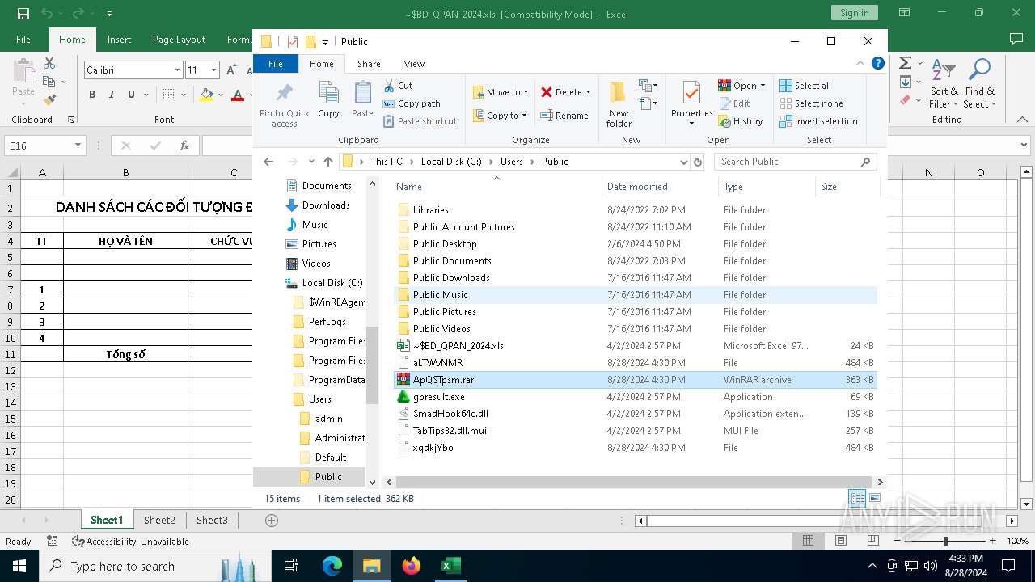Image resolution: width=1035 pixels, height=582 pixels.
Task: Click Local Disk (C:) in breadcrumb
Action: point(451,162)
